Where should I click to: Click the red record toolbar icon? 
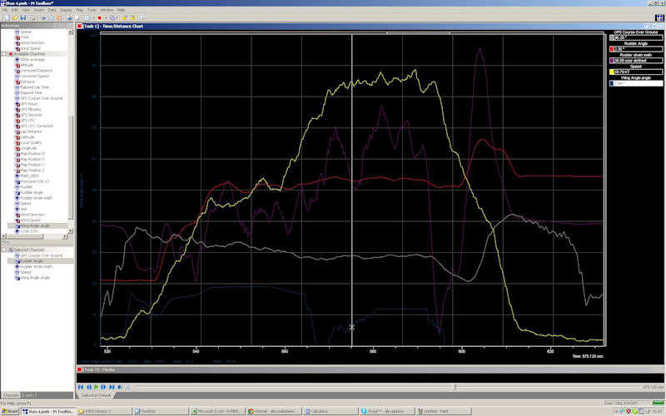coord(99,17)
